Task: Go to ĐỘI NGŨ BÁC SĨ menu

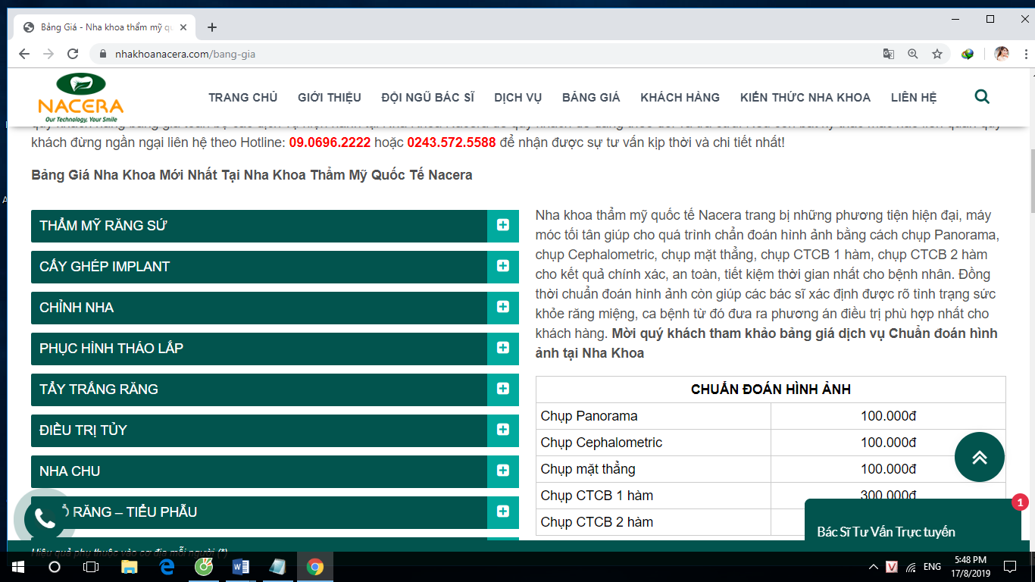Action: pos(427,97)
